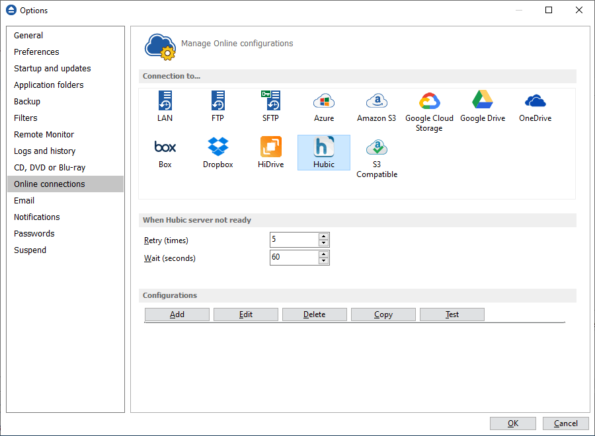Image resolution: width=595 pixels, height=436 pixels.
Task: Confirm options with the OK button
Action: [x=513, y=423]
